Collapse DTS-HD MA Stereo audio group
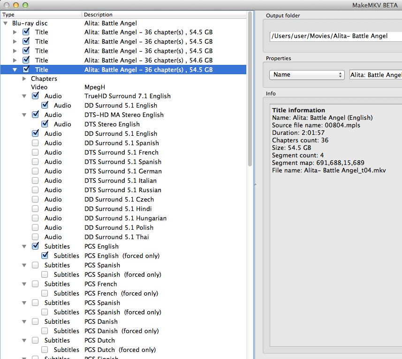Viewport: 402px width, 359px height. click(x=24, y=115)
